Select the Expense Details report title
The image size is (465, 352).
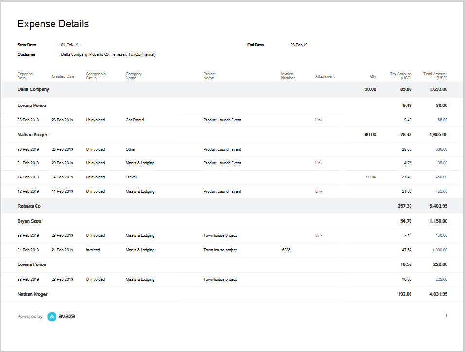pos(53,24)
